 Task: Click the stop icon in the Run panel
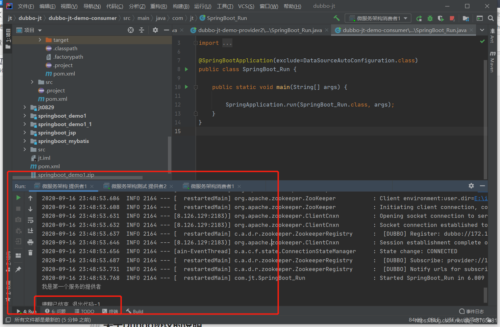[18, 209]
